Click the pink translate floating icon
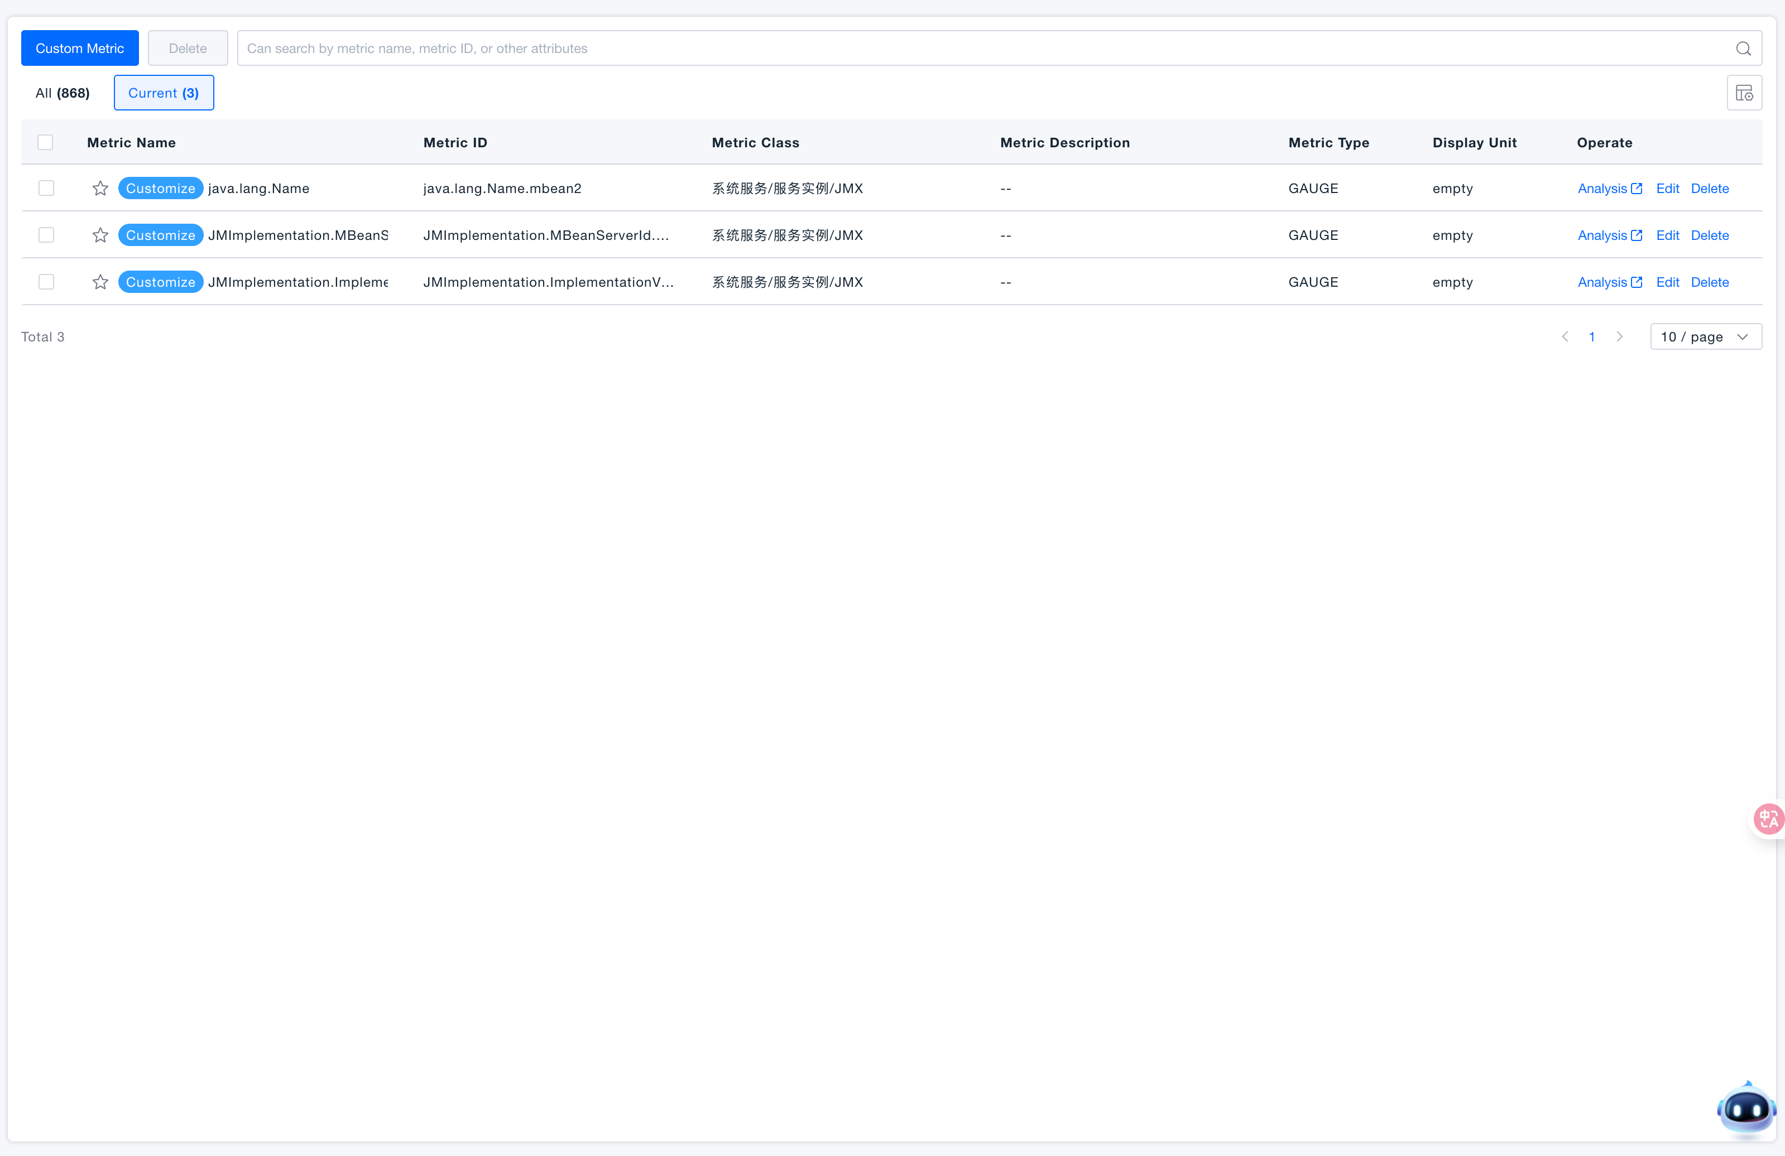1785x1156 pixels. (x=1768, y=818)
